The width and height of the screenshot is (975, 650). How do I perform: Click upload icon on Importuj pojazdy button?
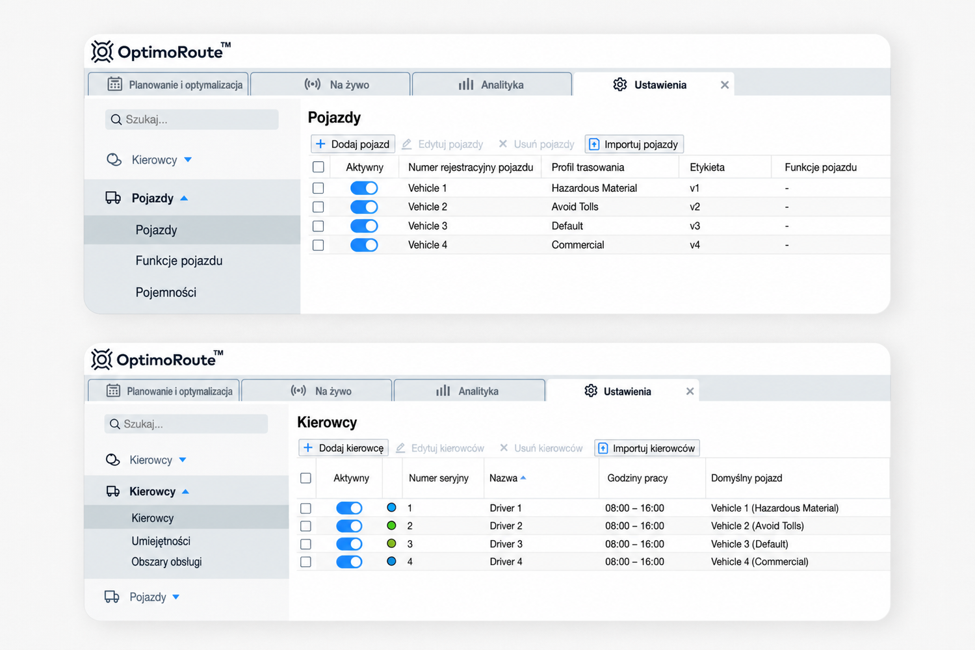click(x=594, y=144)
